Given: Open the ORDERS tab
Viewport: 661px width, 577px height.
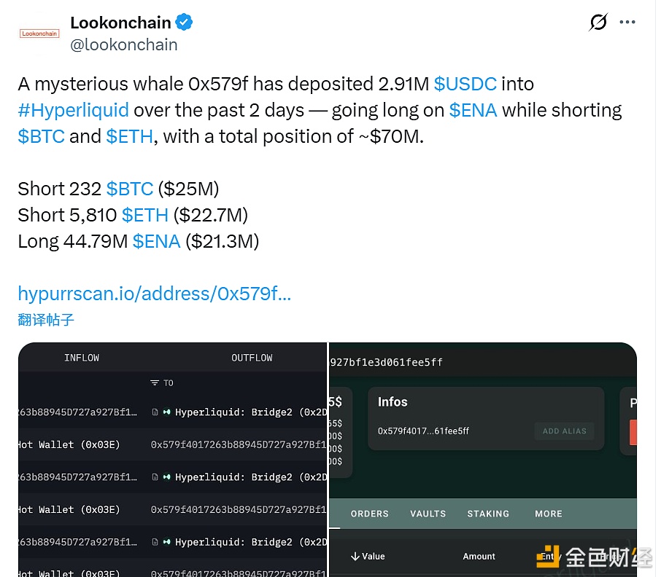Looking at the screenshot, I should tap(369, 514).
